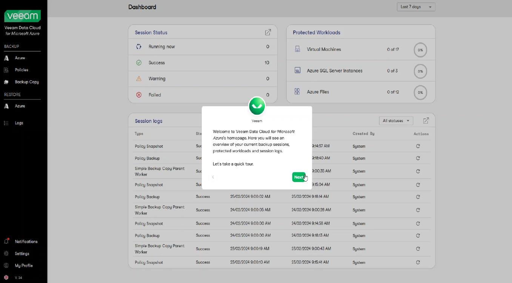The width and height of the screenshot is (512, 283).
Task: Click the "0 of 17" virtual machines count
Action: (393, 49)
